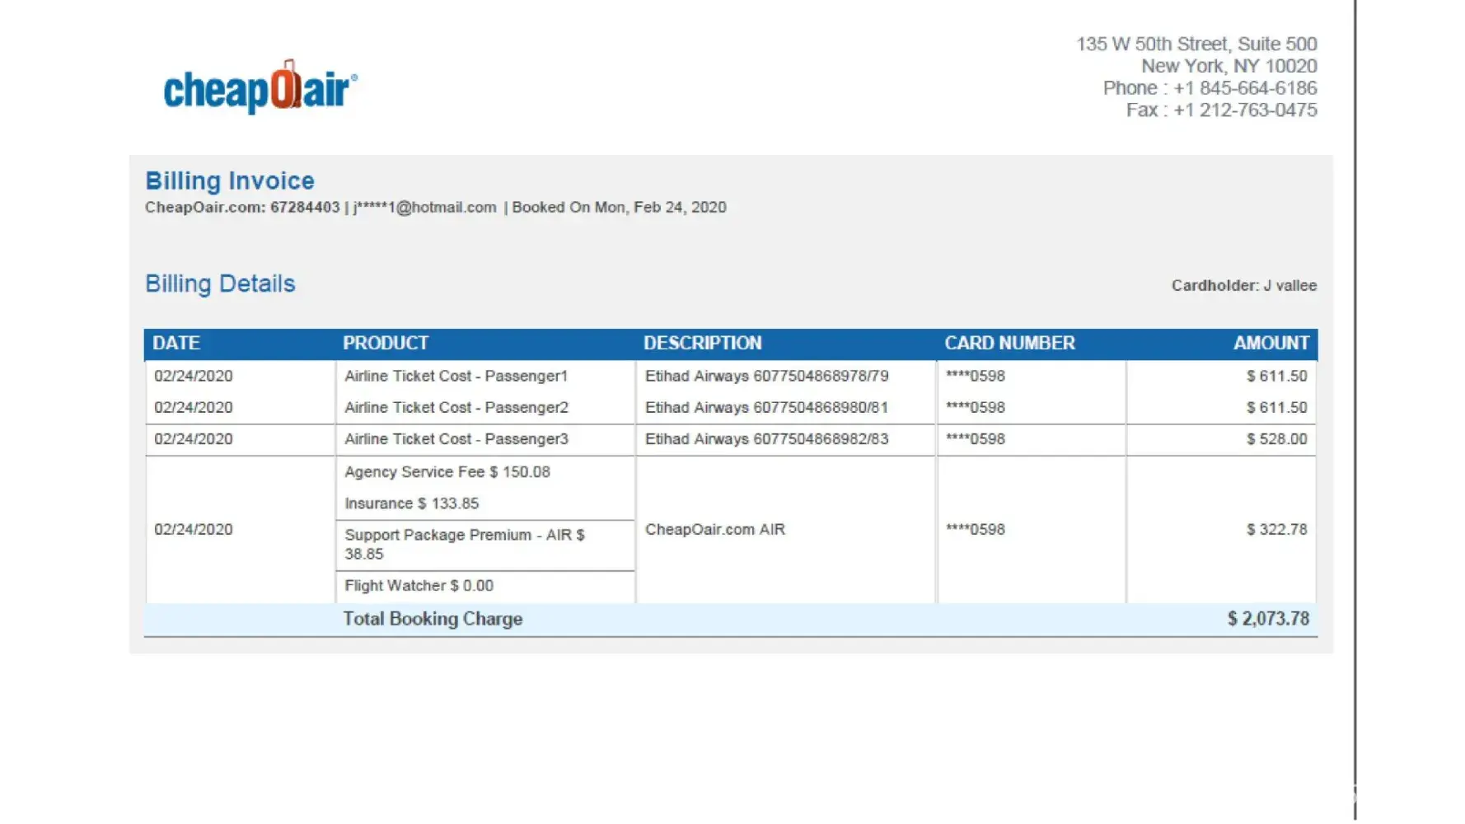Click the PRODUCT column header
The height and width of the screenshot is (824, 1465).
(386, 343)
